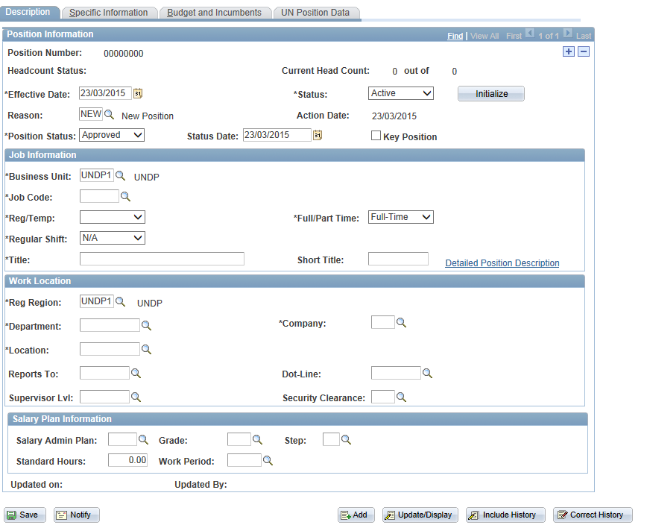Click the Dot-Line input field

(x=396, y=373)
